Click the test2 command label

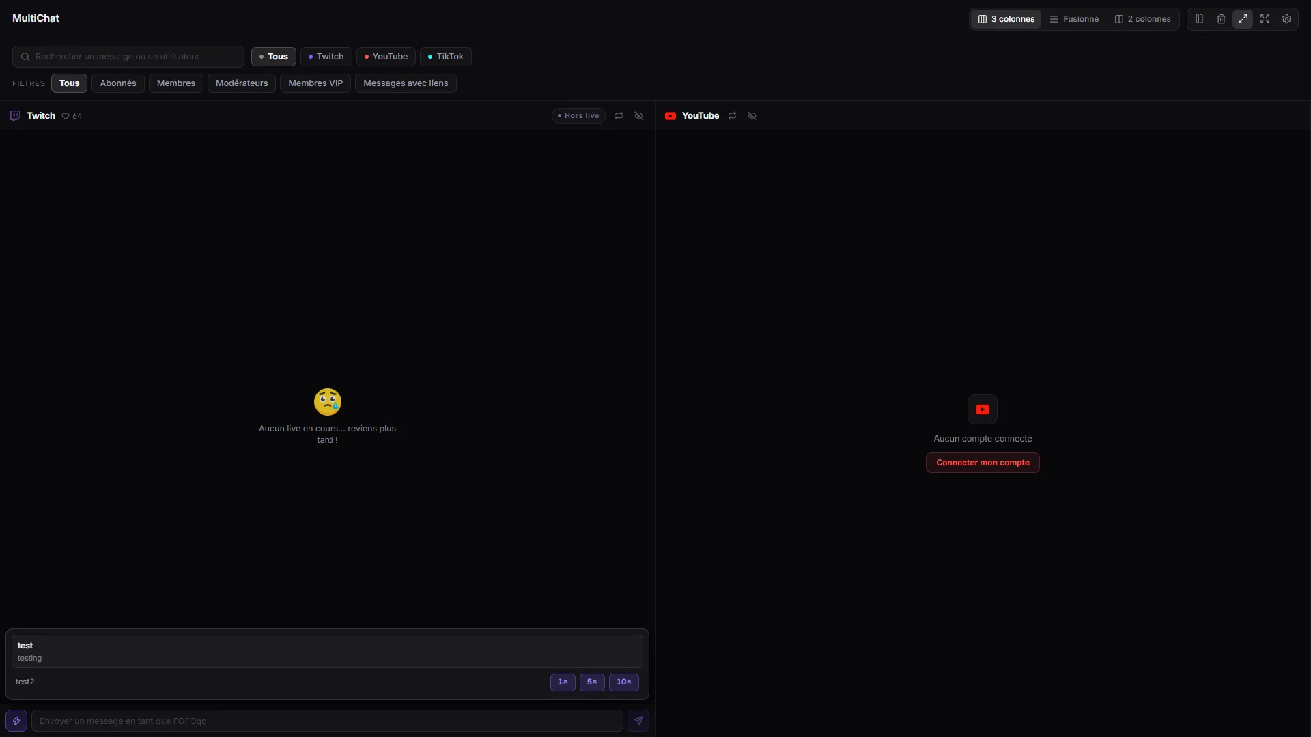(25, 682)
